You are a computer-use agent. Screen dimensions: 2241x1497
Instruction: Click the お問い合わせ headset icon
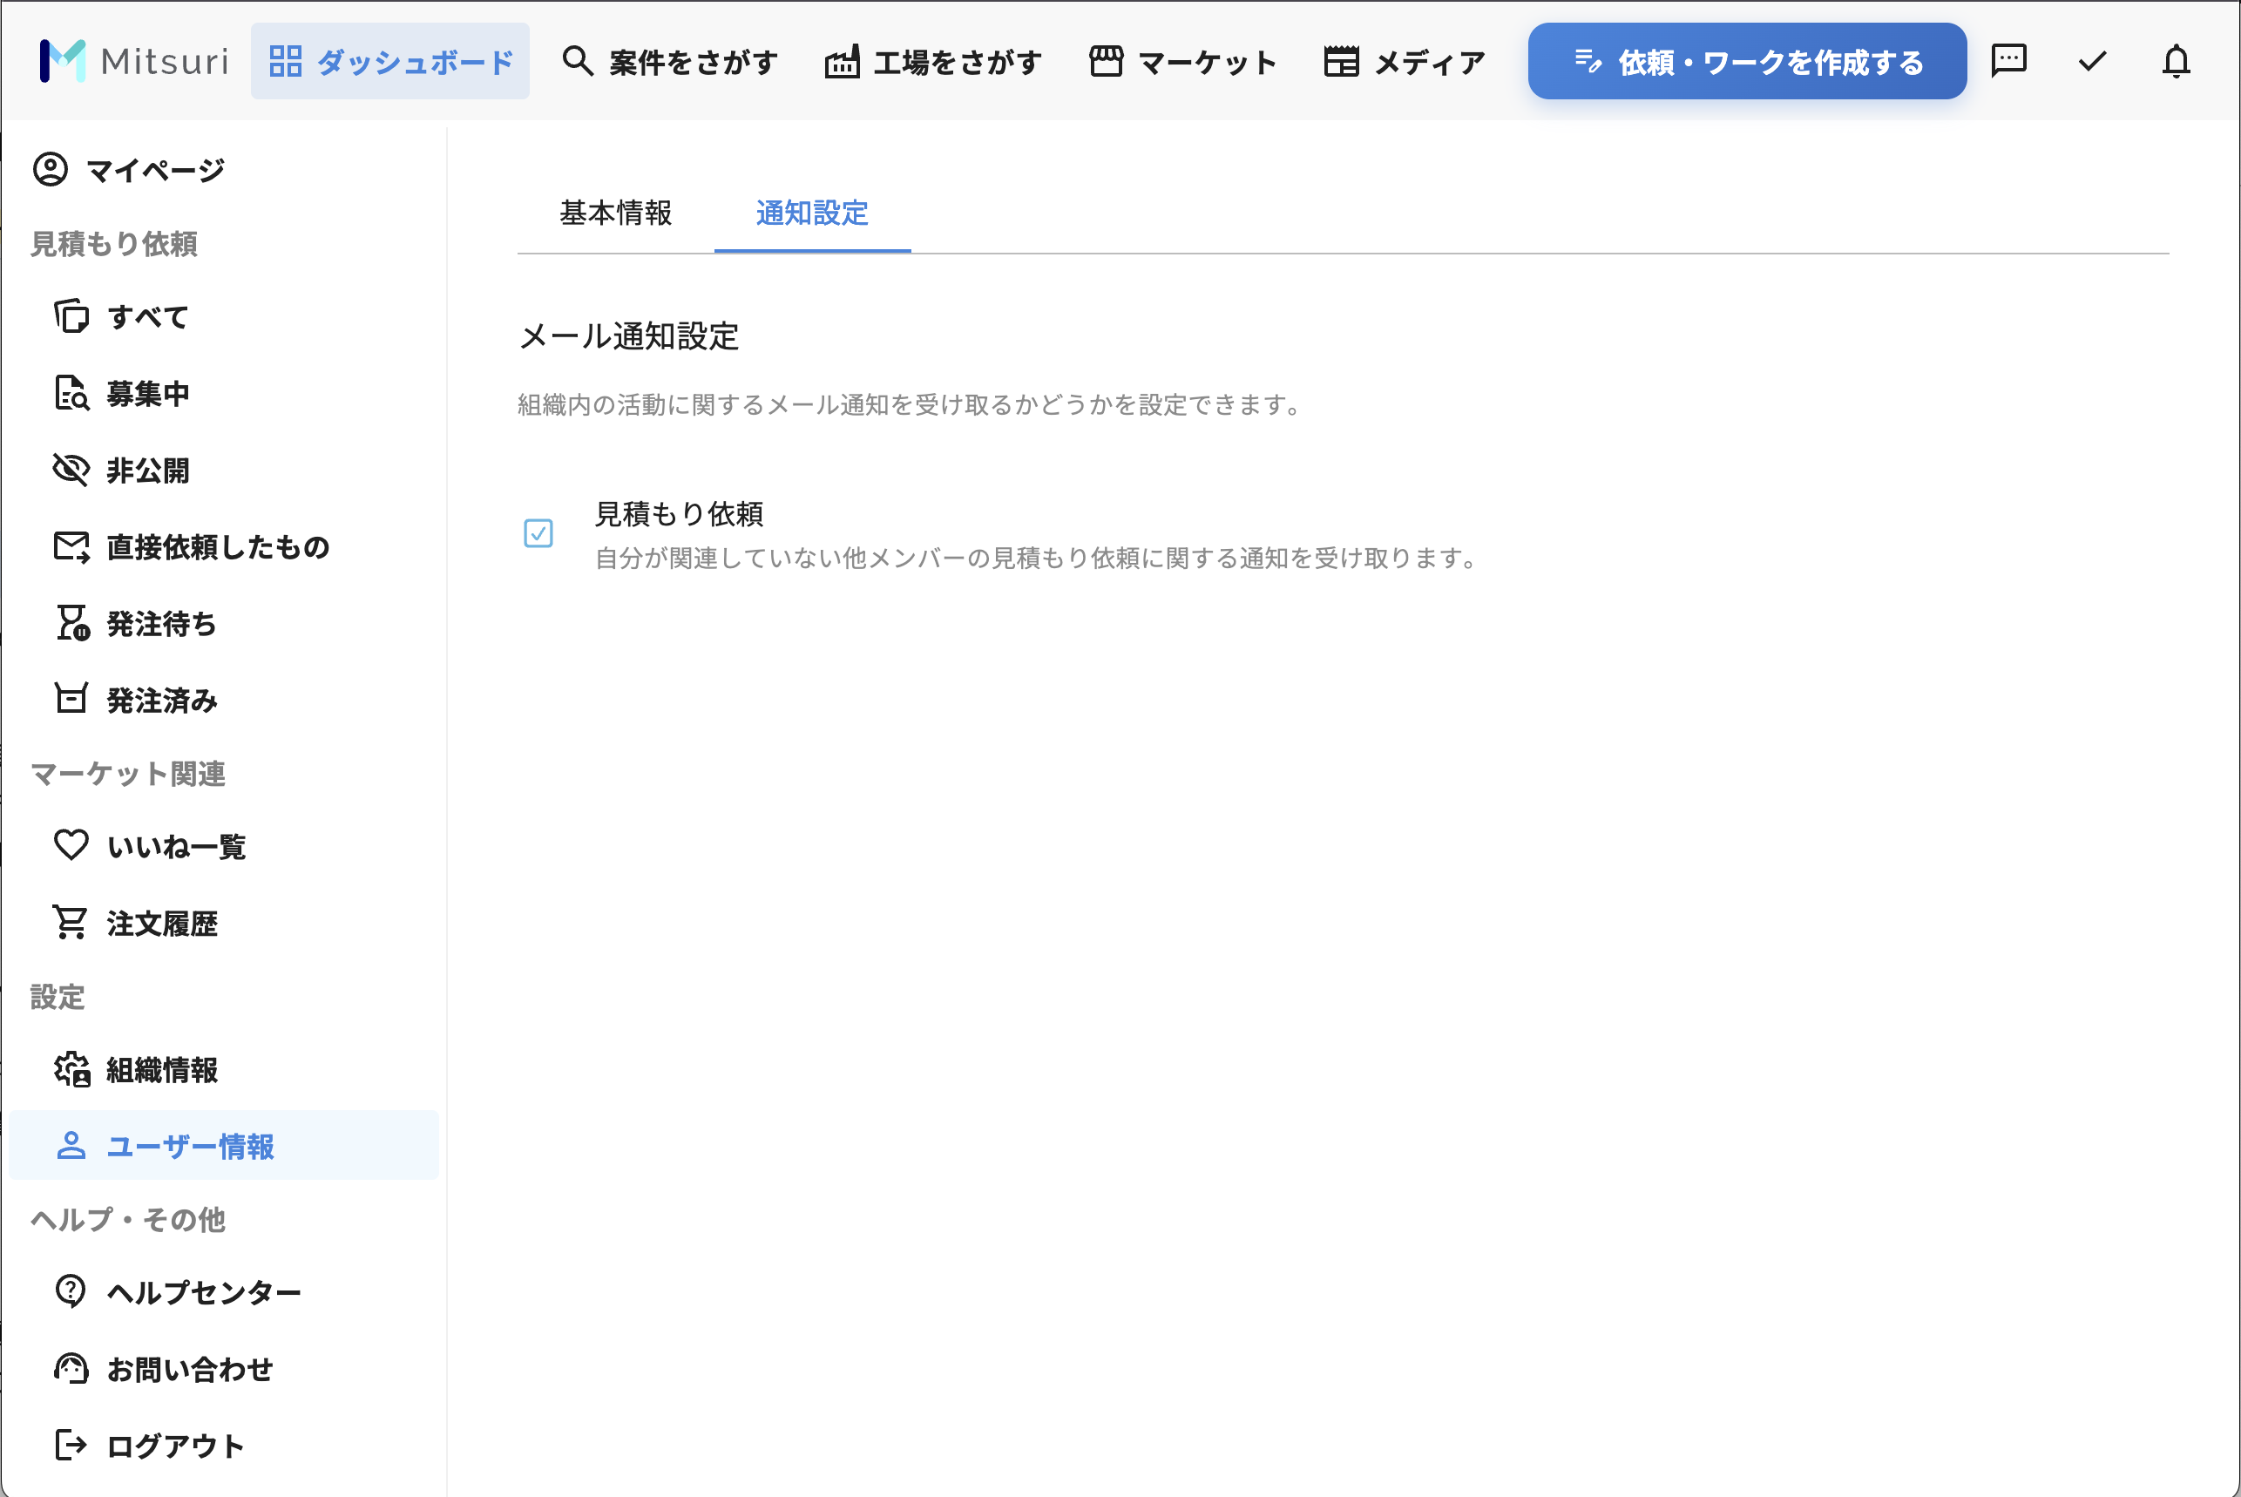pos(71,1369)
